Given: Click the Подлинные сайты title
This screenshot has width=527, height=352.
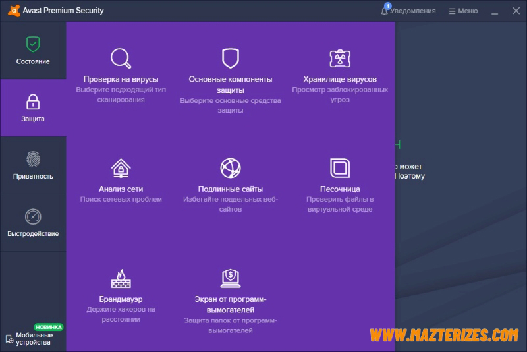Looking at the screenshot, I should pos(230,189).
